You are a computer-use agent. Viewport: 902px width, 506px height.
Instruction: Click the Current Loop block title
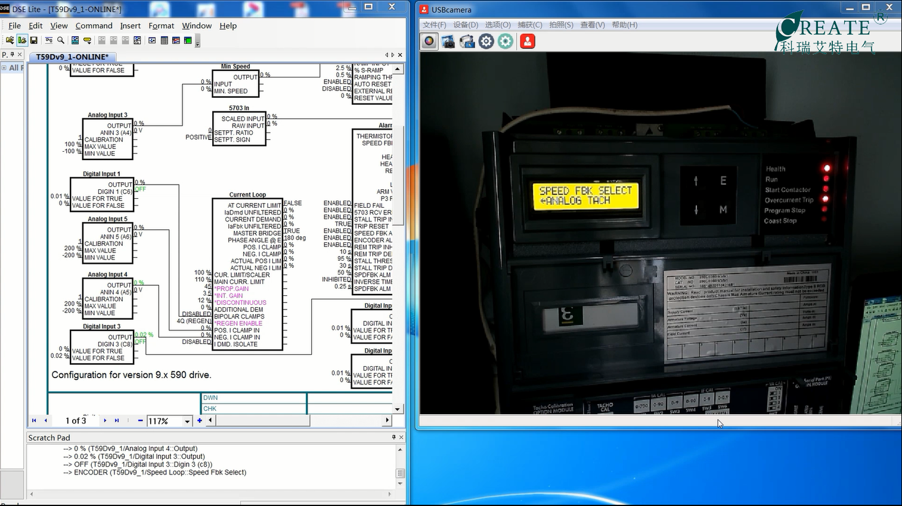247,195
